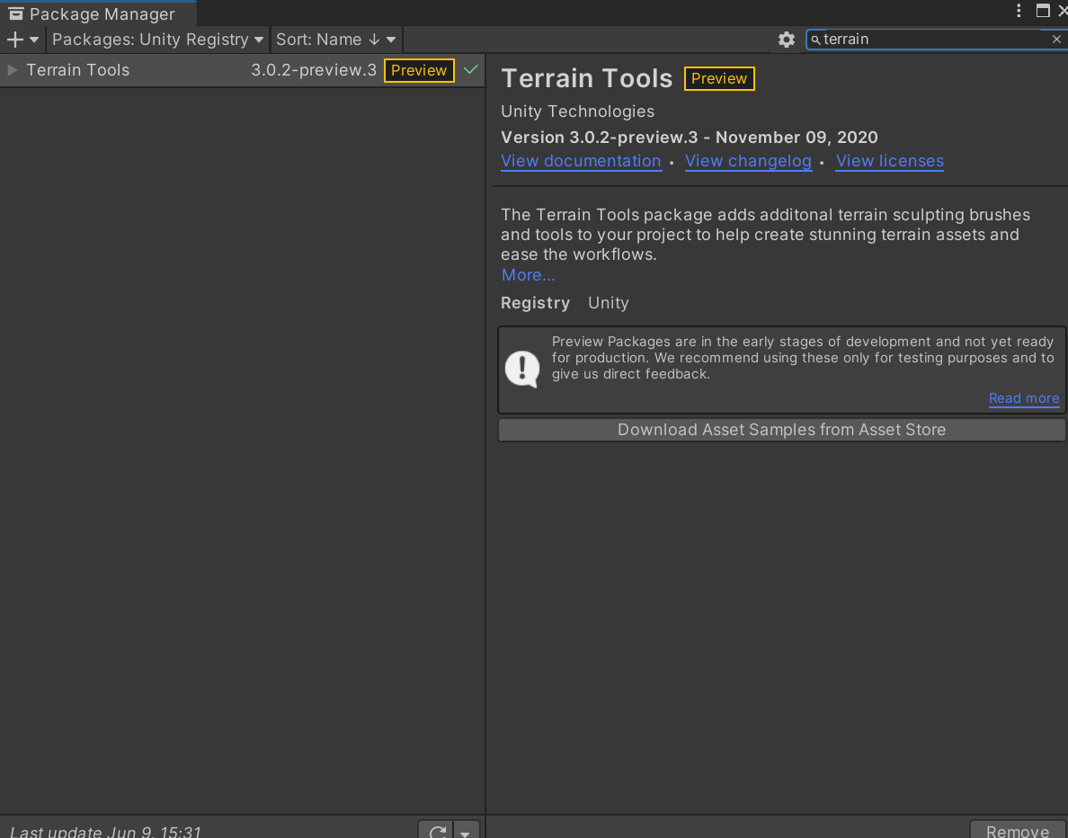Screen dimensions: 1068x838
Task: Maximize the Package Manager window
Action: [1042, 10]
